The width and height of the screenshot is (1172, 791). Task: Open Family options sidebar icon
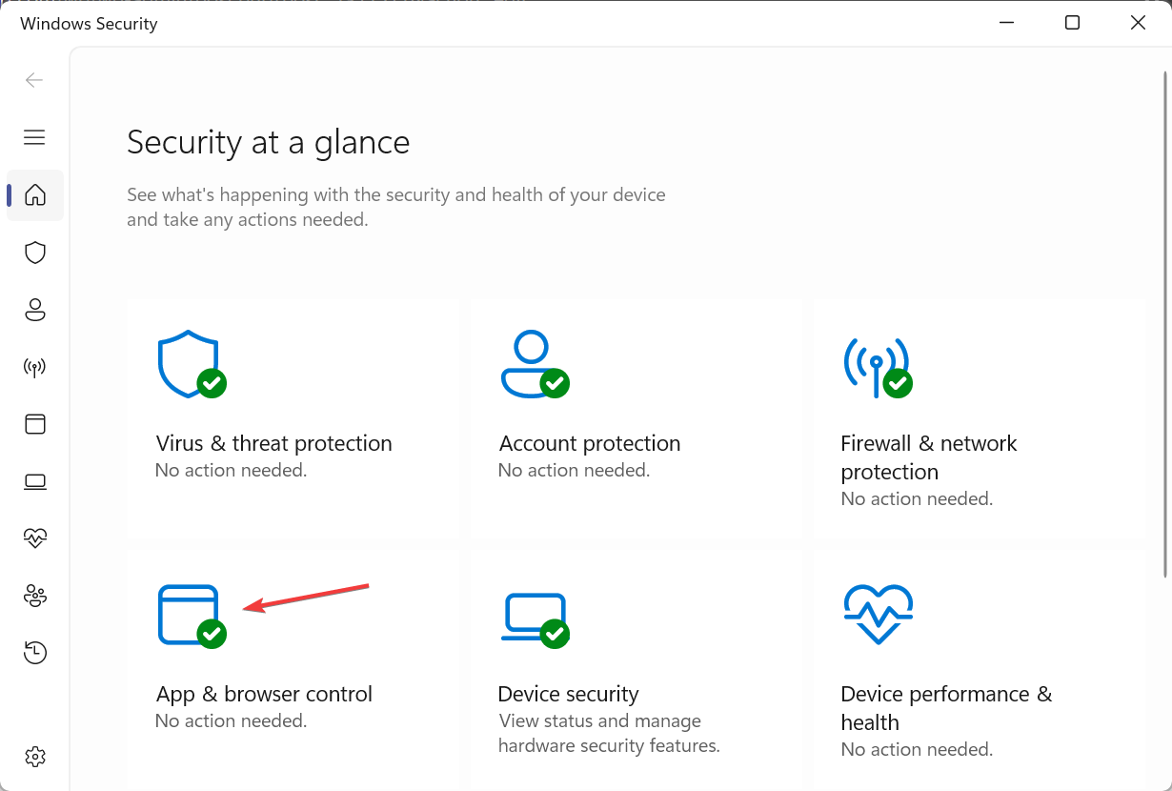click(35, 596)
